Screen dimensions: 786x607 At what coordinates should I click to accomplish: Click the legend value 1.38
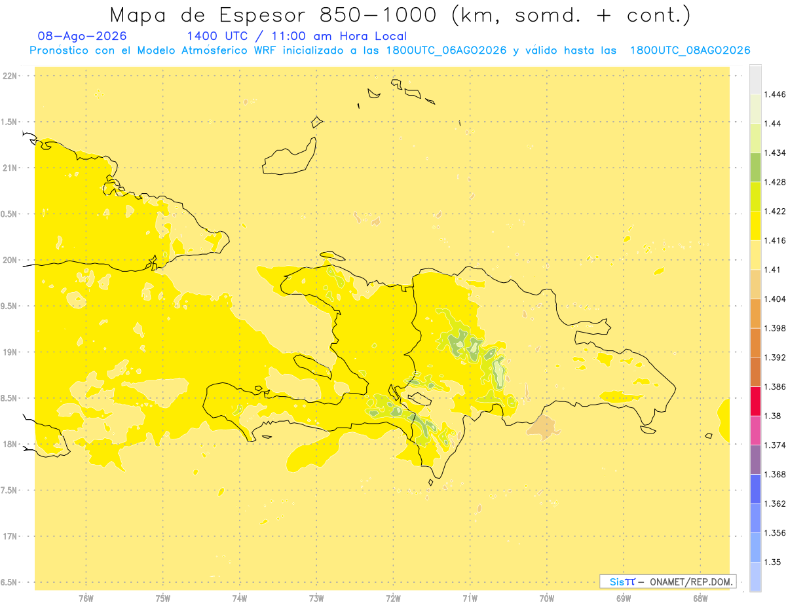[773, 416]
